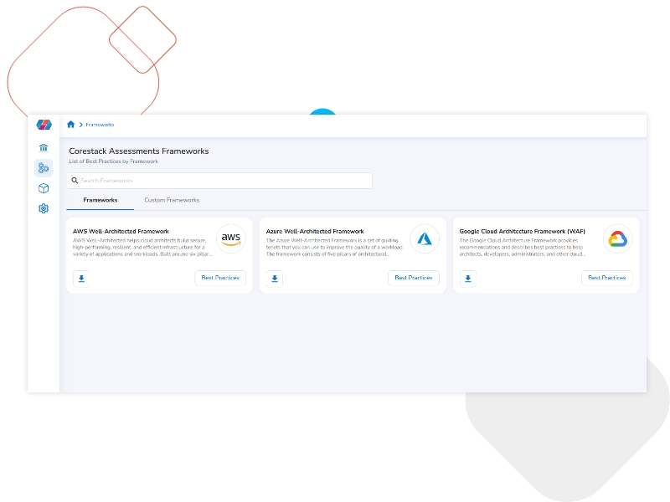
Task: Open the cube icon in the sidebar
Action: tap(44, 188)
